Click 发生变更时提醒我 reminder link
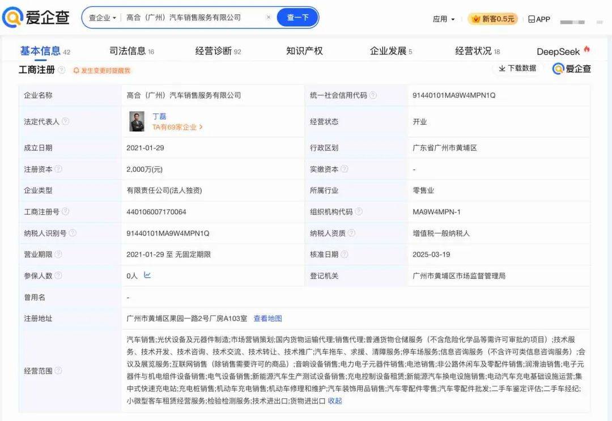Screen dimensions: 612x421 click(105, 71)
